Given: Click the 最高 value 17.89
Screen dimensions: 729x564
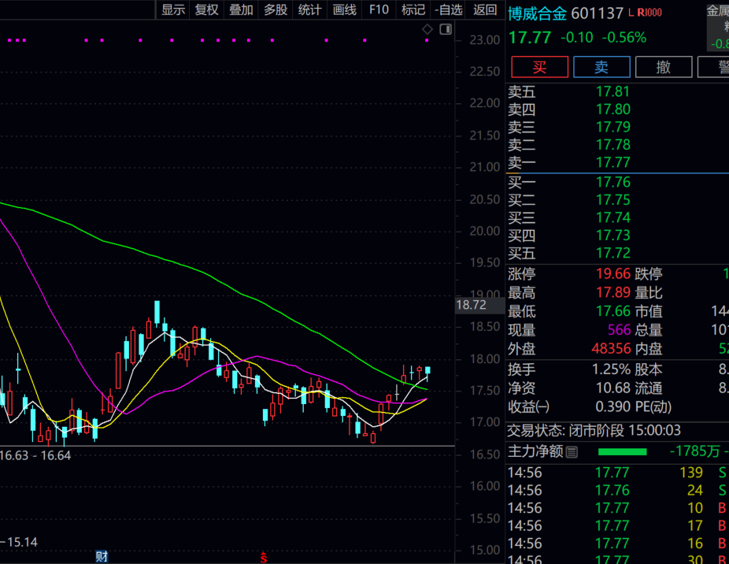Looking at the screenshot, I should (613, 292).
